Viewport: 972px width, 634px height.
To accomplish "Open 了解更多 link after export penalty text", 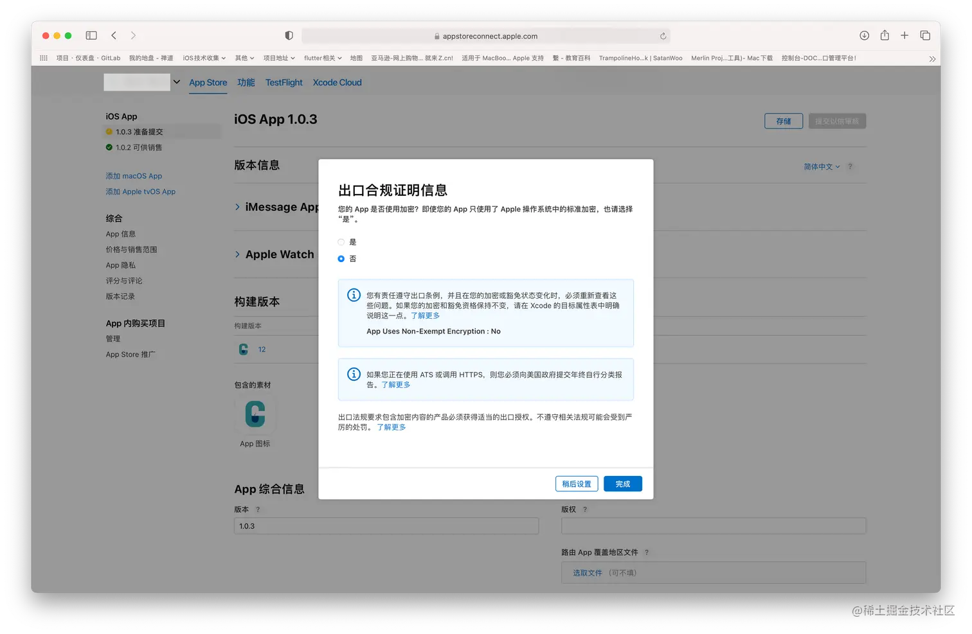I will coord(391,427).
